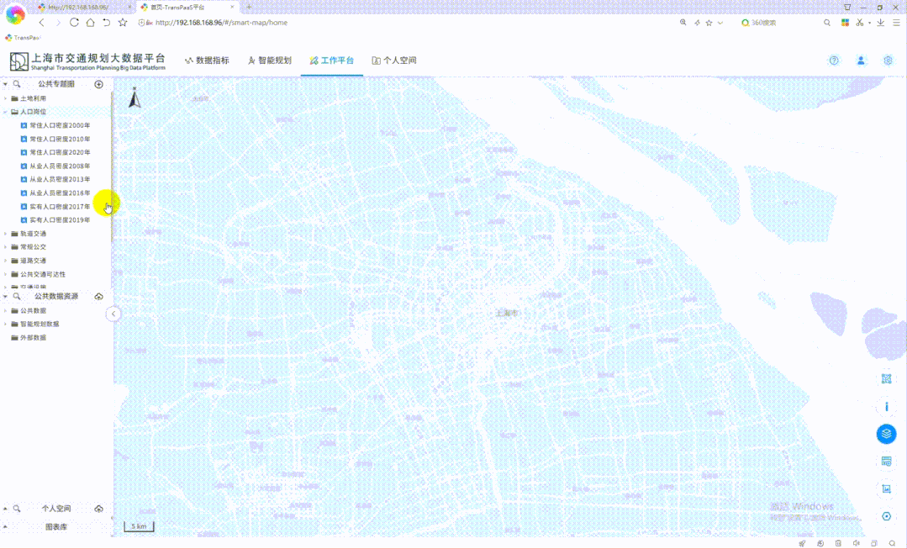Image resolution: width=907 pixels, height=549 pixels.
Task: Click the search icon in 公共专题图 panel
Action: [17, 84]
